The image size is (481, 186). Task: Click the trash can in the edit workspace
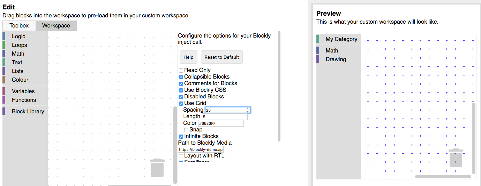click(x=157, y=168)
